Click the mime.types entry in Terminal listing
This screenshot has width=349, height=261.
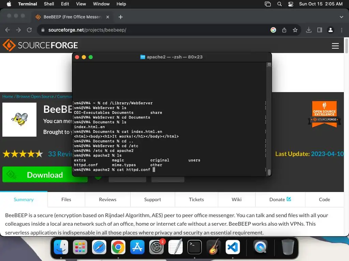(124, 165)
